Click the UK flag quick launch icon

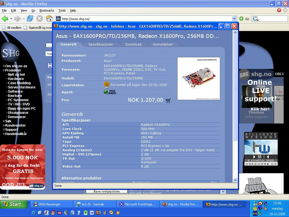coord(59,213)
